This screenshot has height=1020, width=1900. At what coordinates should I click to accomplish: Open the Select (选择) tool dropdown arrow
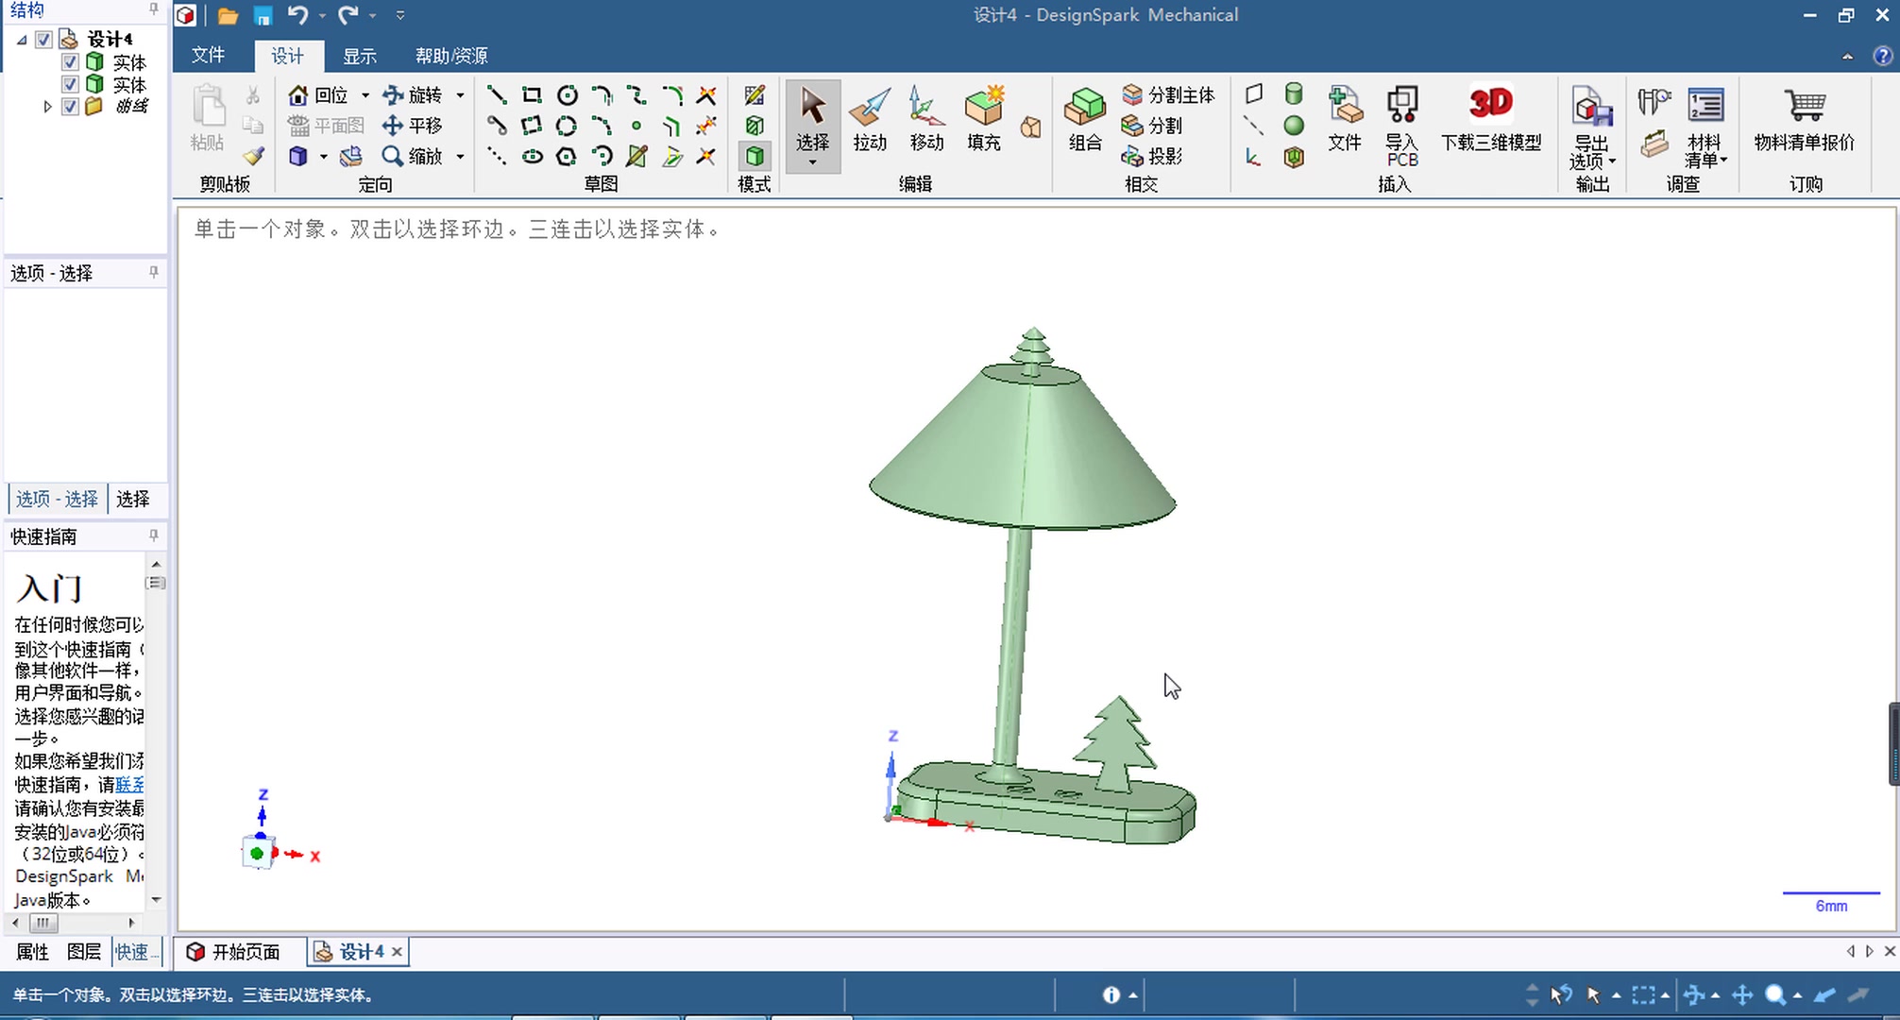click(x=812, y=163)
